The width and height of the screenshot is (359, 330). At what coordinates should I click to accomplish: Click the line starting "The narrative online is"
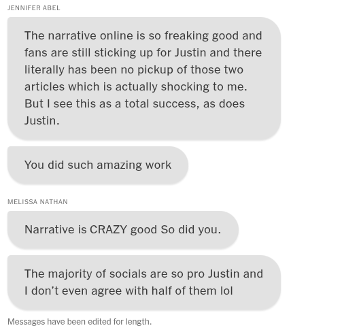(143, 36)
